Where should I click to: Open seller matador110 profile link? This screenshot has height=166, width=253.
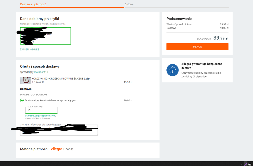41,72
